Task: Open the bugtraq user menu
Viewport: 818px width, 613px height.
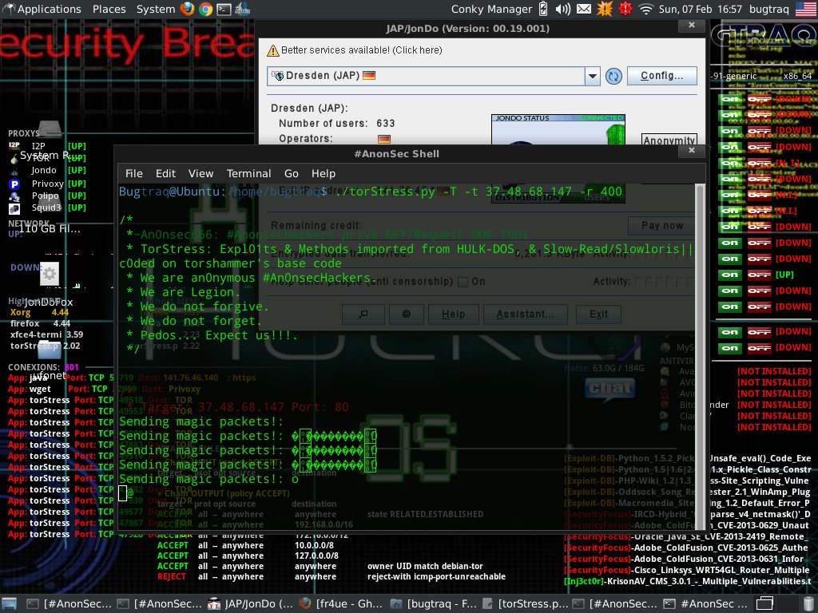Action: [769, 9]
